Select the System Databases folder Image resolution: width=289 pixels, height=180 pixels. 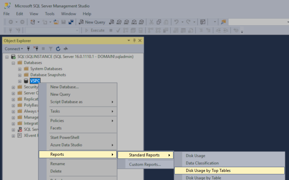pos(46,69)
